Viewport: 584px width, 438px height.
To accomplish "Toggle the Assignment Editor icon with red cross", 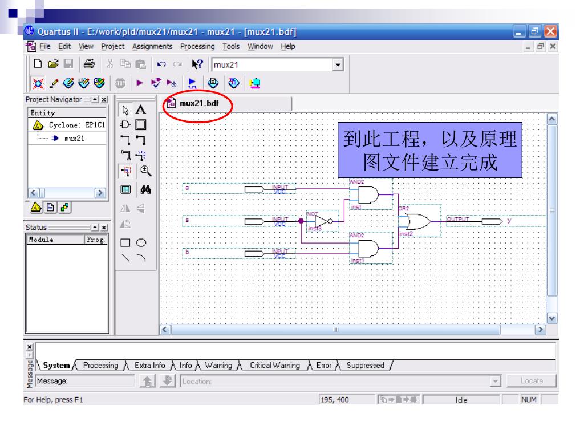I will tap(38, 83).
